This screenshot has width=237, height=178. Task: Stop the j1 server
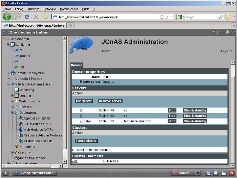pos(172,110)
